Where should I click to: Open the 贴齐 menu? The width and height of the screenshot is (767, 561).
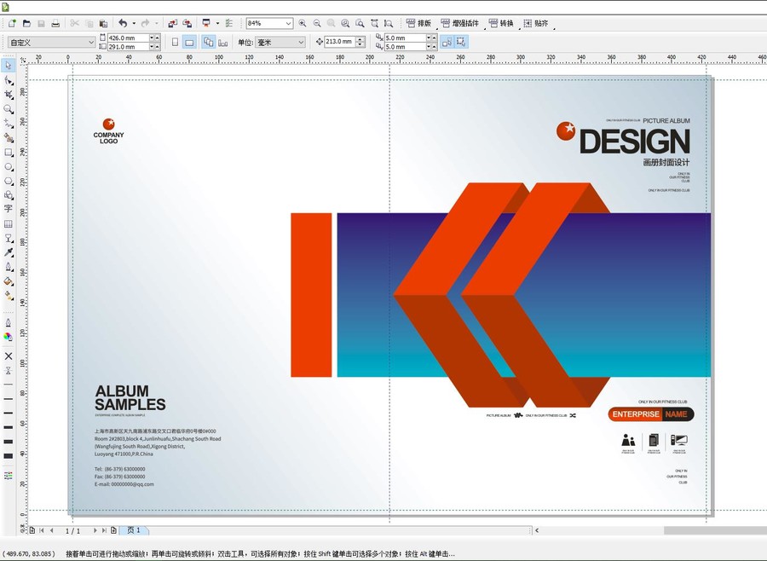tap(536, 23)
